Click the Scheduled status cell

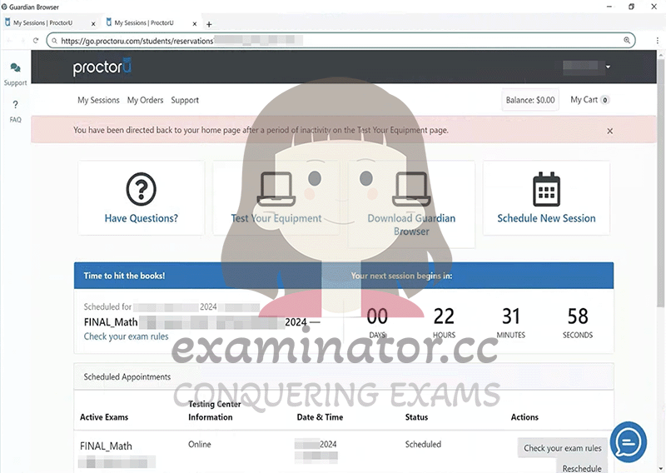(423, 444)
